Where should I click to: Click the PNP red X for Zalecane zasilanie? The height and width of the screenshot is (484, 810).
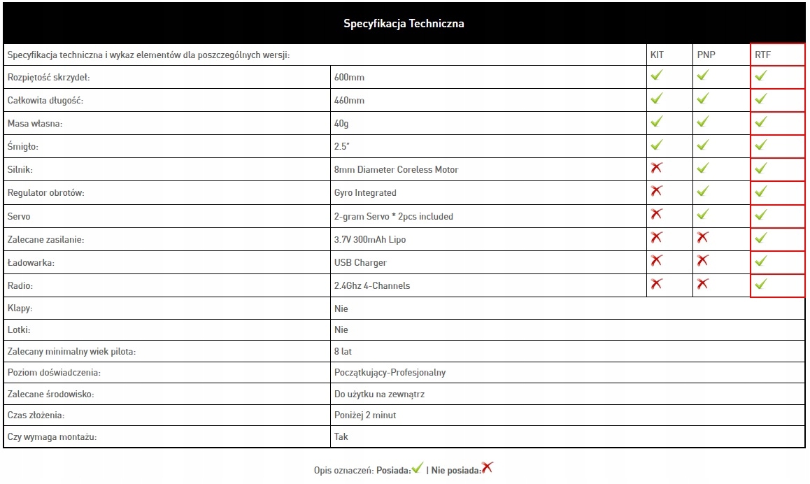tap(702, 238)
